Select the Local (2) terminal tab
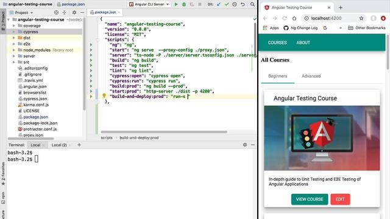The height and width of the screenshot is (219, 390). [59, 145]
